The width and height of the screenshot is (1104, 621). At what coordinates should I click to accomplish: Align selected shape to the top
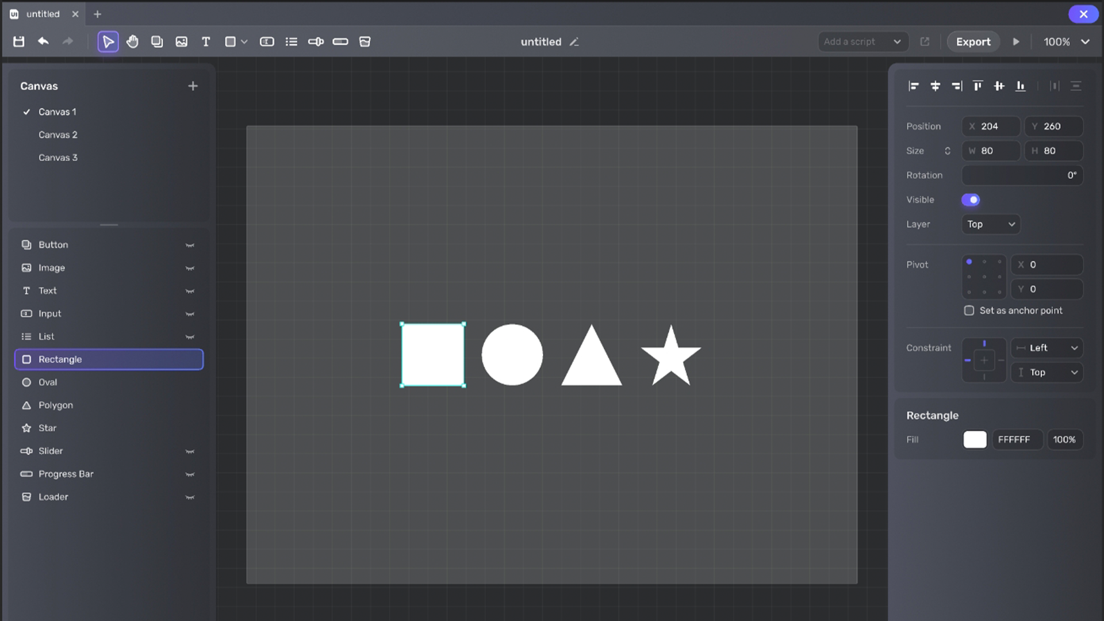978,86
